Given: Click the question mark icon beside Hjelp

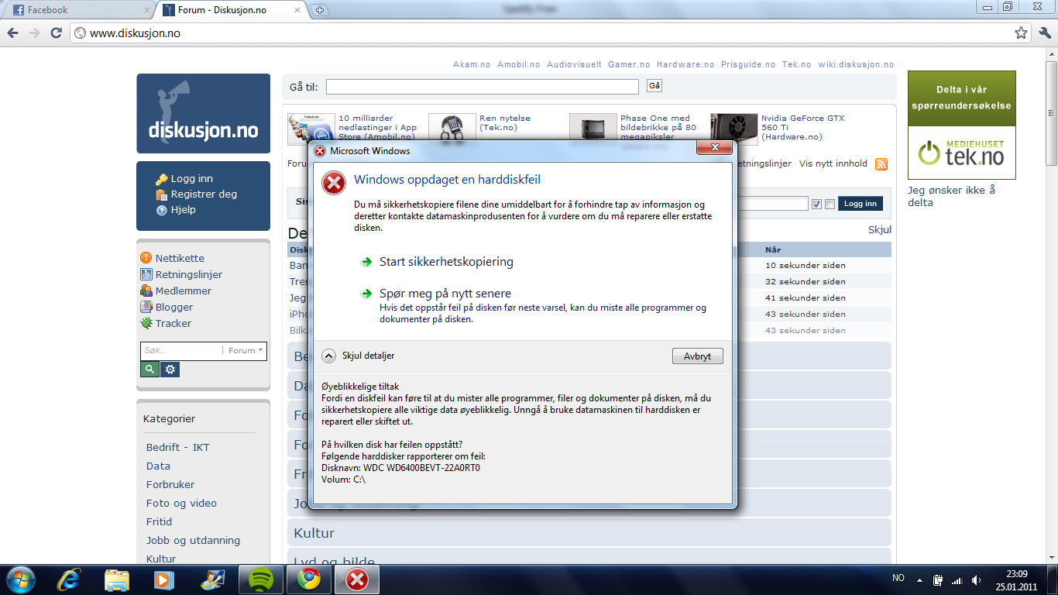Looking at the screenshot, I should [162, 210].
